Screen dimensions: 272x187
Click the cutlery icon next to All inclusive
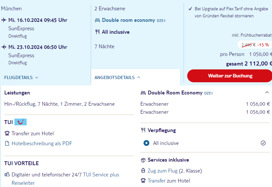pyautogui.click(x=97, y=32)
